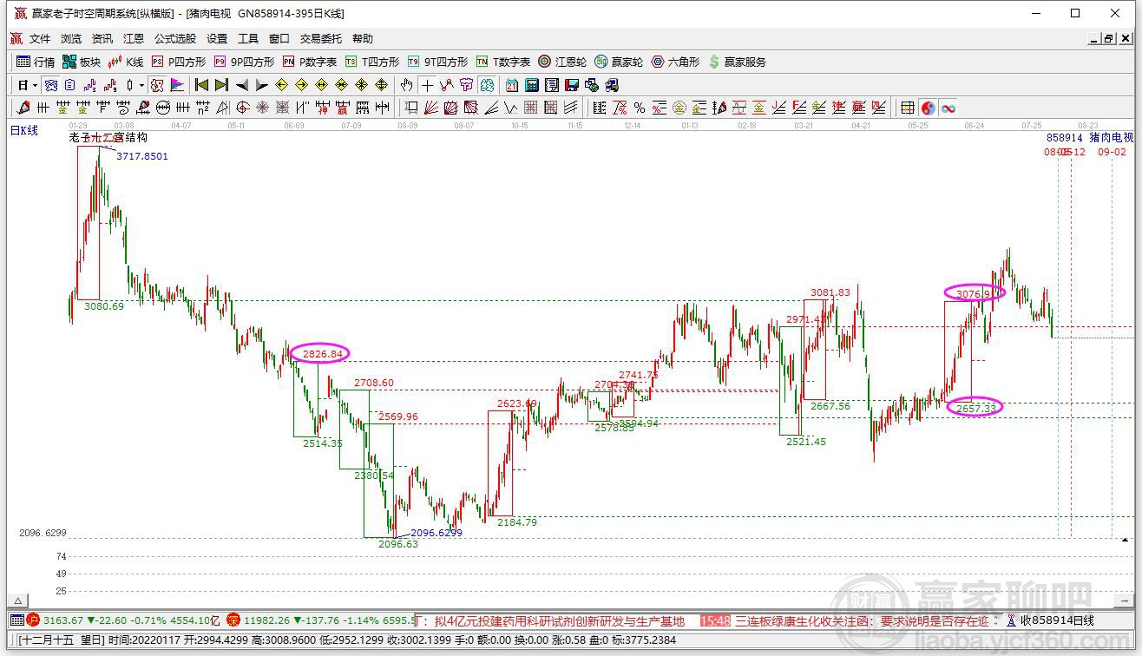Open the 板块 sector view
Screen dimensions: 1142x656
[82, 62]
